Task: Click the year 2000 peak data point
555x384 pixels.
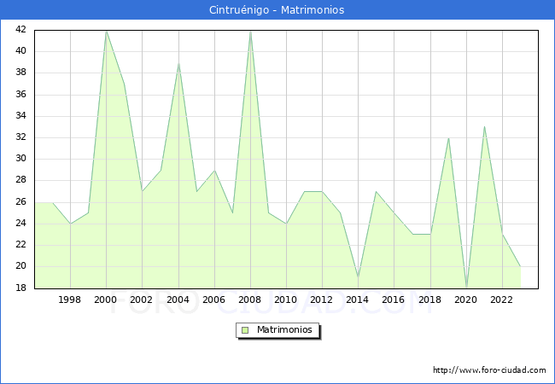Action: click(106, 31)
